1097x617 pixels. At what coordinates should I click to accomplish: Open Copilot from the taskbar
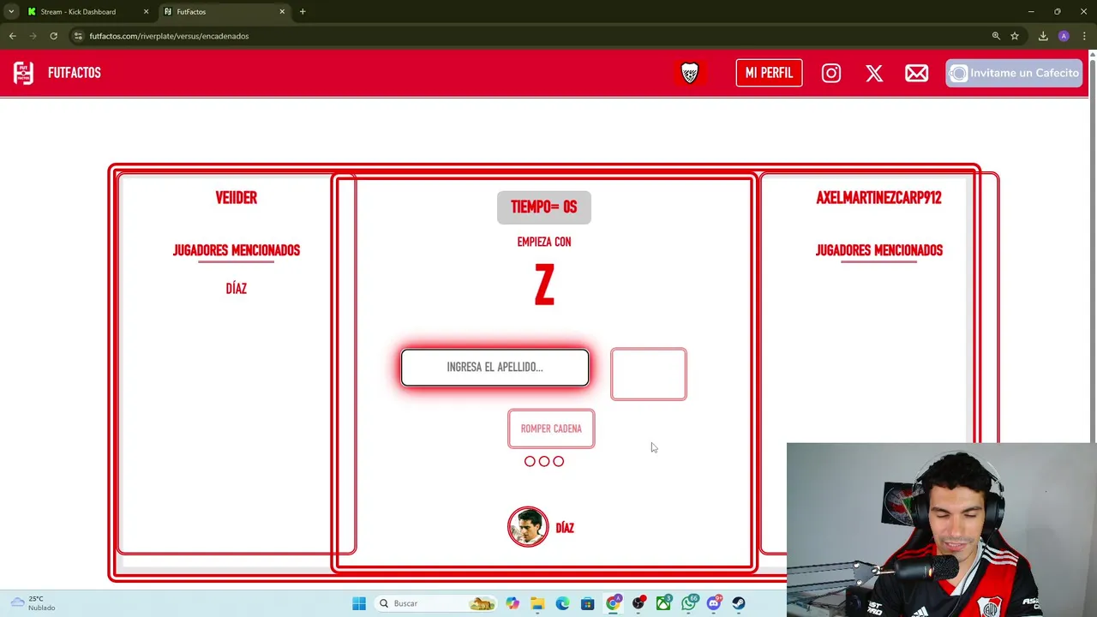tap(513, 603)
